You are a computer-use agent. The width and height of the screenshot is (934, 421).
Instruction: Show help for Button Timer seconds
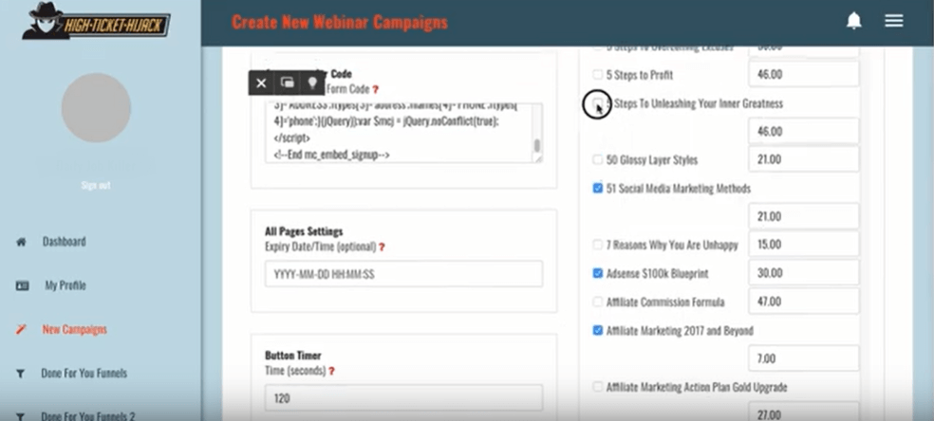point(331,371)
